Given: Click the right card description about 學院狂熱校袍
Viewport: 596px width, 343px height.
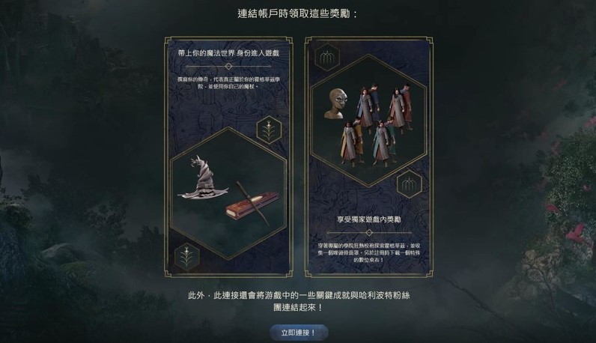Looking at the screenshot, I should coord(369,253).
